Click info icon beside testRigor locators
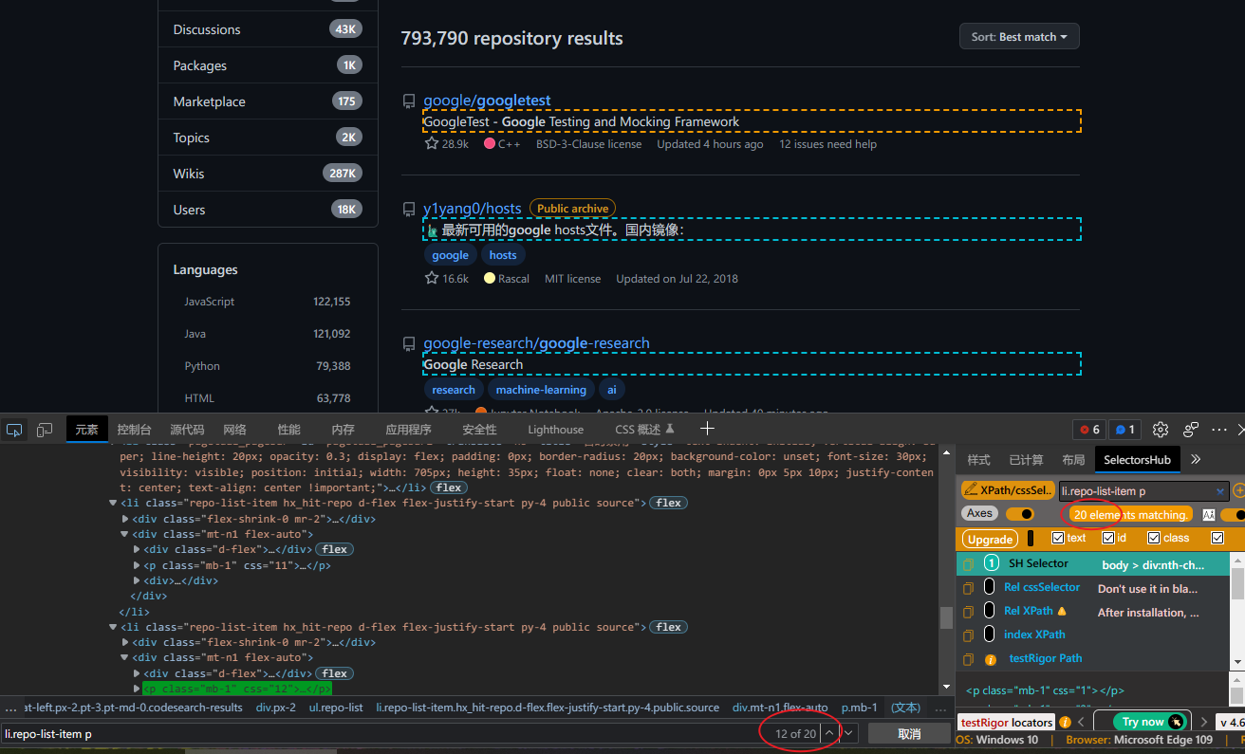 tap(1066, 723)
